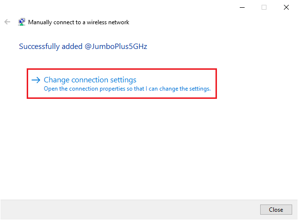Close the window with the X icon
298x220 pixels.
(286, 7)
